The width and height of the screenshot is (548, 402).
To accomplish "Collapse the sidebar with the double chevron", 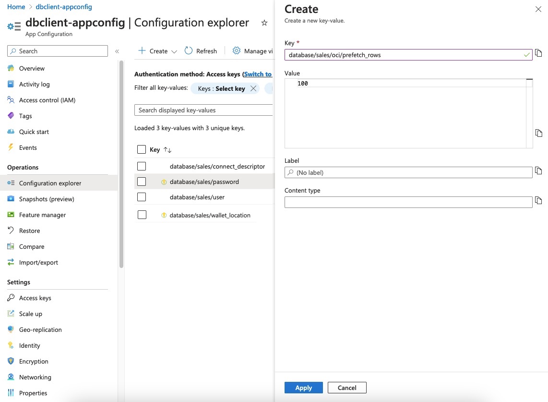I will [117, 51].
